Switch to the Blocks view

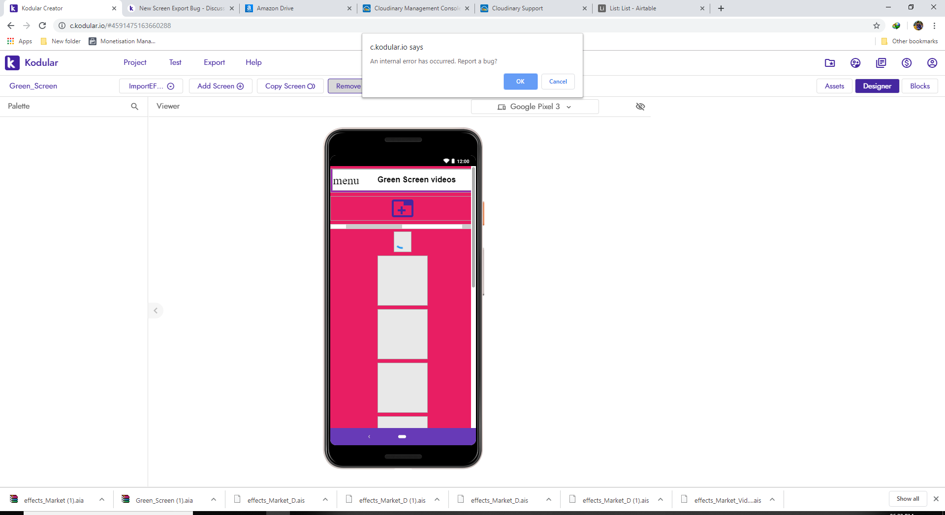[920, 86]
